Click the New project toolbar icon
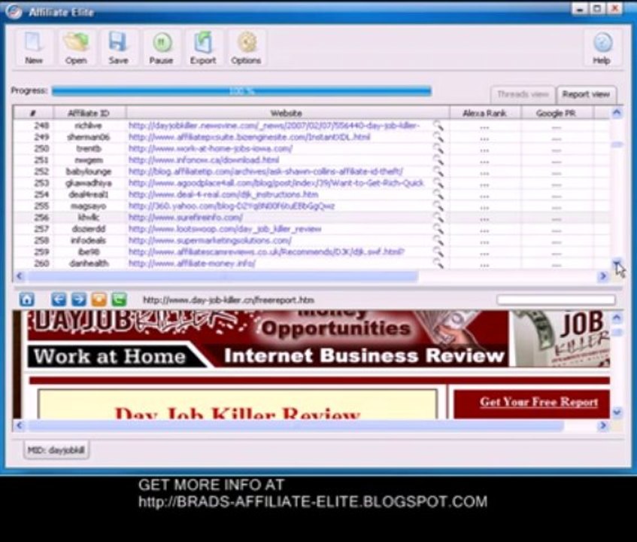Screen dimensions: 637x542 point(34,47)
